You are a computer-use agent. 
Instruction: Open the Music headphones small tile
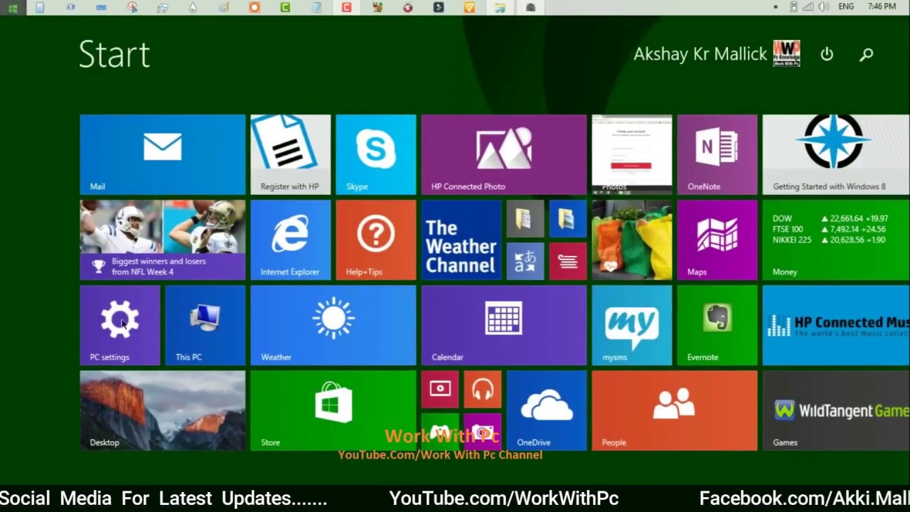point(482,389)
